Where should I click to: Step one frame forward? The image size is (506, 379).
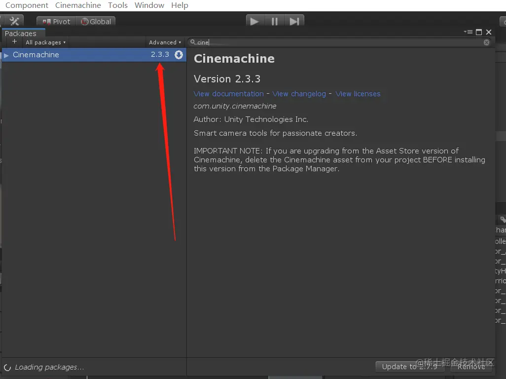(294, 21)
